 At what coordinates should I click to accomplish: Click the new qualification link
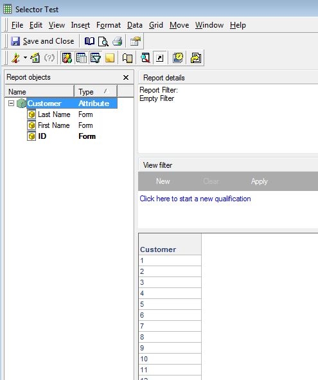pos(195,199)
